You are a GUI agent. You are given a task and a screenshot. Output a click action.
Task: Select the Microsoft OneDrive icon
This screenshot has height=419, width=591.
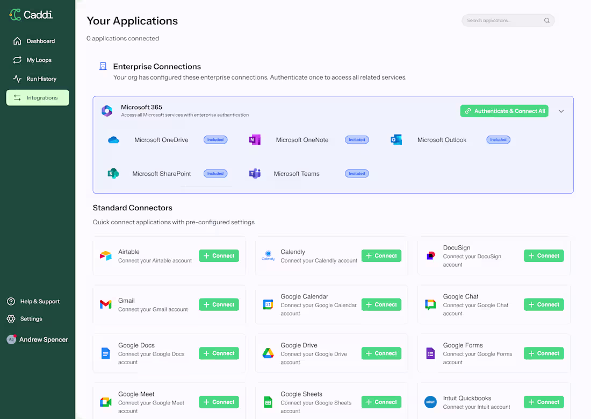click(114, 139)
